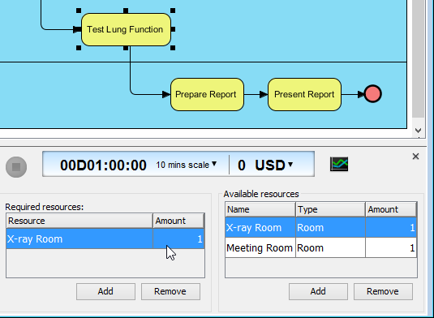Select X-ray Room row in available resources
The image size is (434, 318).
coord(321,227)
